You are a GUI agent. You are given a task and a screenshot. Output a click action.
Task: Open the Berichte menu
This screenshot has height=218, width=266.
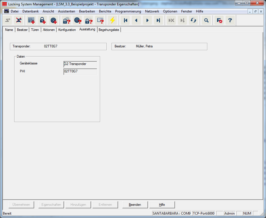pos(105,11)
